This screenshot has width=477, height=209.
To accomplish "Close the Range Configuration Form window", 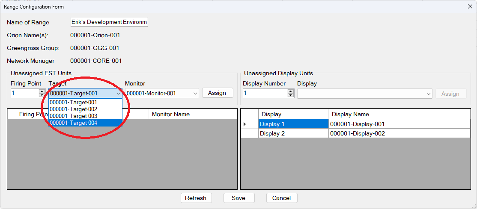I will pyautogui.click(x=470, y=6).
